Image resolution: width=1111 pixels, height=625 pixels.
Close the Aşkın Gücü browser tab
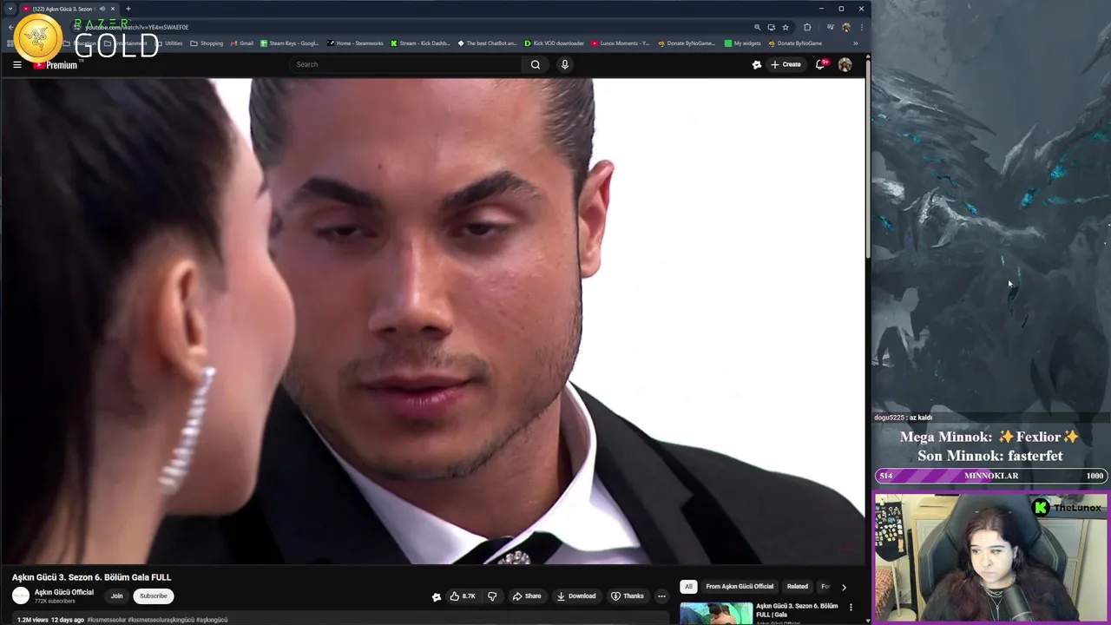point(113,9)
